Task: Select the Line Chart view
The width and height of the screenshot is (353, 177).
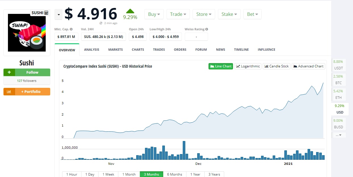Action: 221,66
